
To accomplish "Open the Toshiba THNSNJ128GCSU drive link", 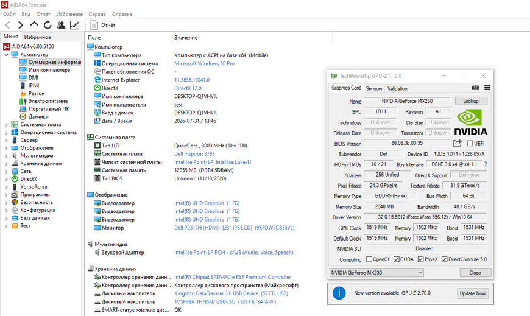I will [225, 302].
